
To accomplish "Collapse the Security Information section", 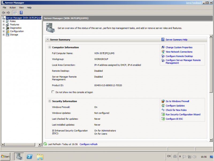I will (50, 101).
